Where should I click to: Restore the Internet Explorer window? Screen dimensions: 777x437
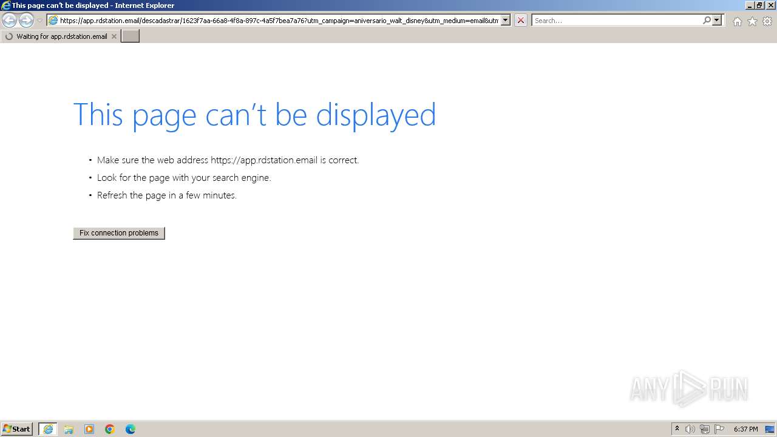pos(759,5)
